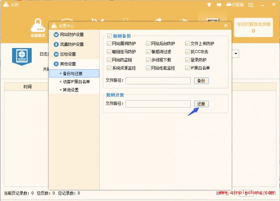The width and height of the screenshot is (280, 201).
Task: Select 巡检设置 in sidebar
Action: [74, 54]
